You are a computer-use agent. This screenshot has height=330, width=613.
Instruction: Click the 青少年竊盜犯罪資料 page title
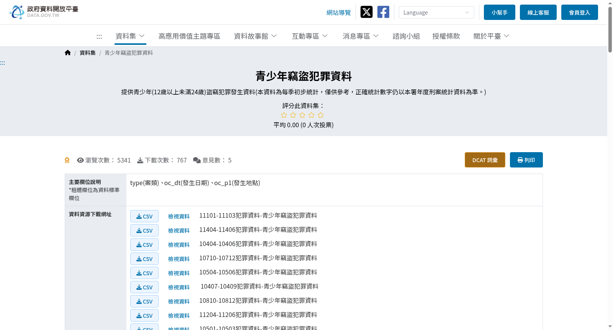tap(304, 76)
